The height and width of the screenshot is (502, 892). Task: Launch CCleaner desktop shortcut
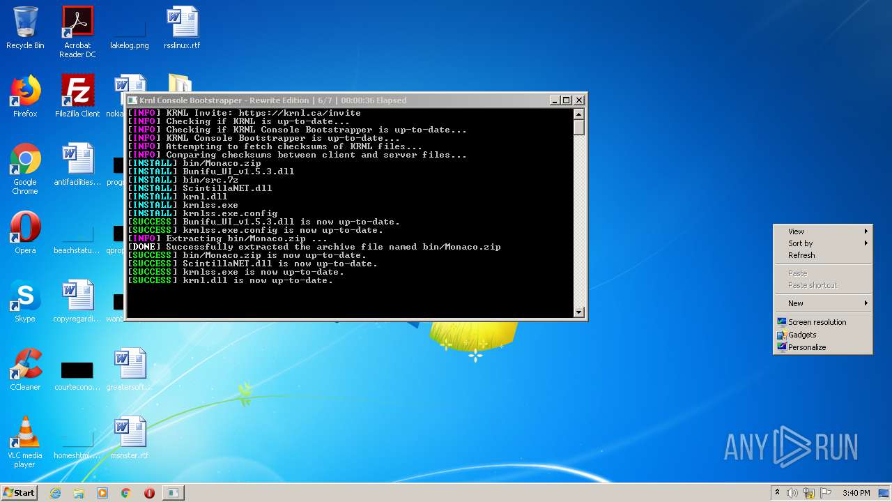coord(25,370)
